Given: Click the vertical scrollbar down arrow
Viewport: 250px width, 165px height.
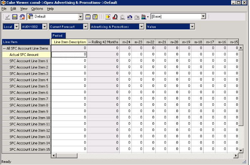Looking at the screenshot, I should point(241,150).
